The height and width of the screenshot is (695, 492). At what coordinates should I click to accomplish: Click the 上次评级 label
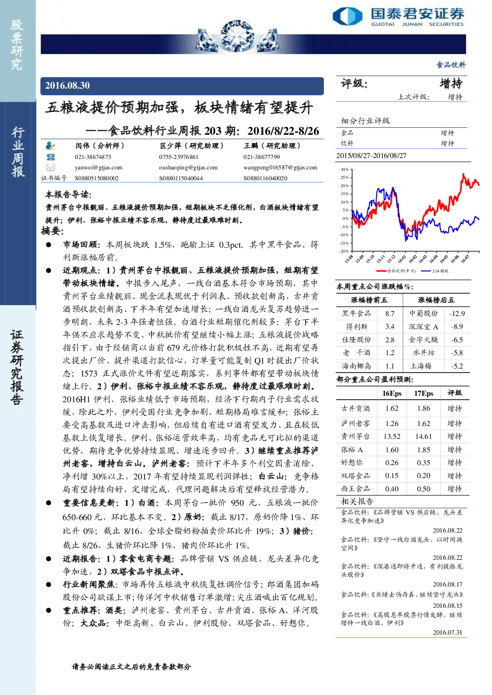(413, 97)
